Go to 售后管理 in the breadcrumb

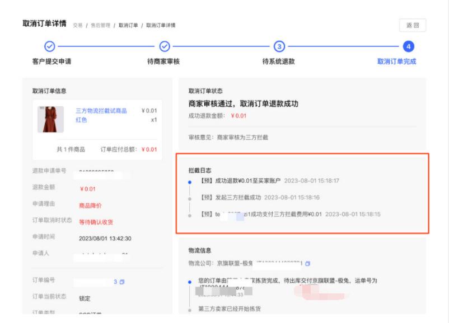[x=100, y=25]
